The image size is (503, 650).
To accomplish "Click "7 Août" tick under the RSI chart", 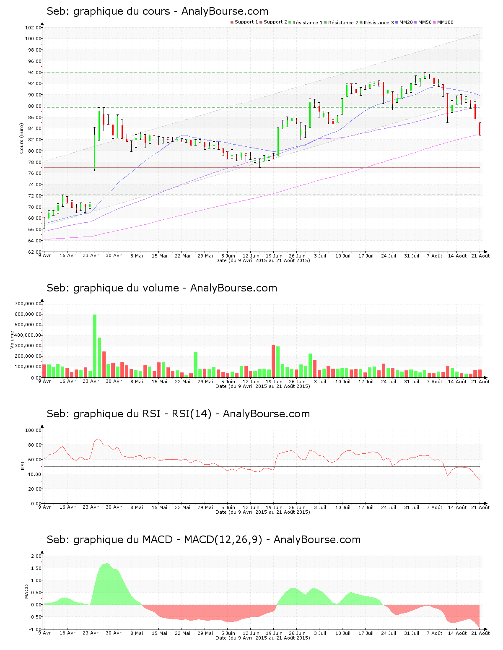I will (x=435, y=507).
